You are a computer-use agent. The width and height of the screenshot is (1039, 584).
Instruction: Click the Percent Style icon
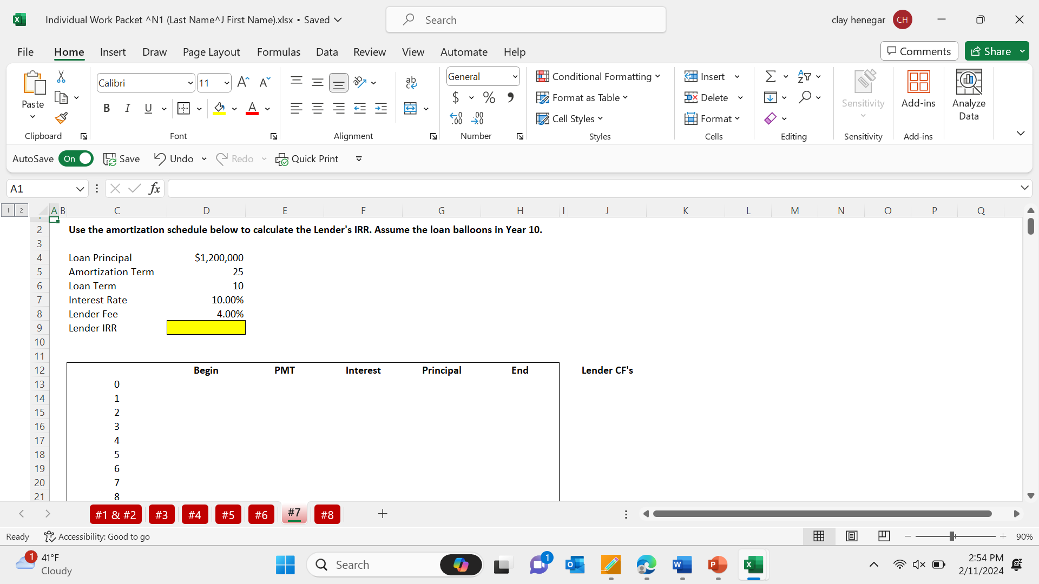(x=489, y=97)
